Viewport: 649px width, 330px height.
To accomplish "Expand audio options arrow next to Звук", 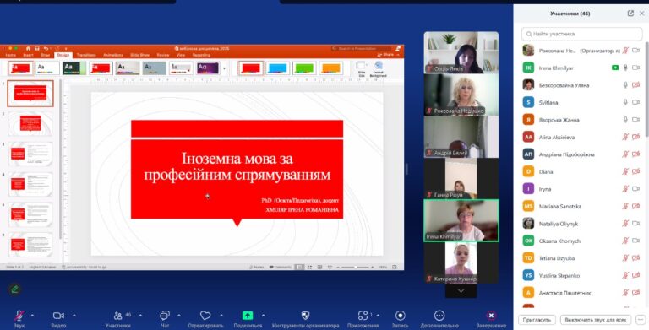I will click(32, 316).
